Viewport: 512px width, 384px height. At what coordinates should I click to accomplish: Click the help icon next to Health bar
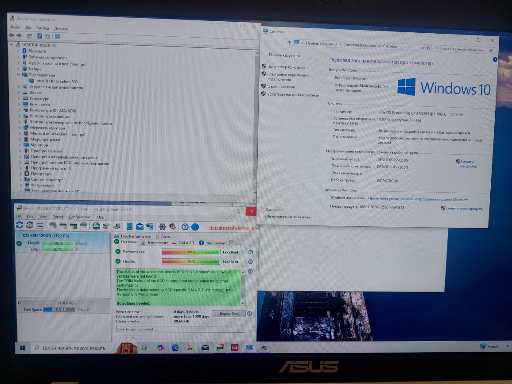click(x=250, y=262)
